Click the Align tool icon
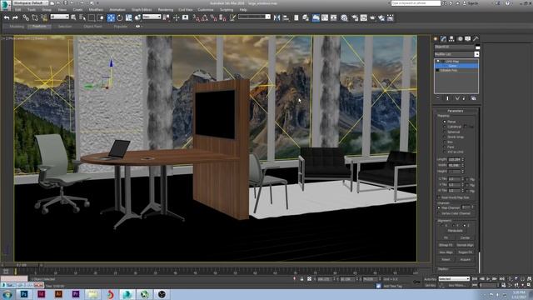 point(286,17)
